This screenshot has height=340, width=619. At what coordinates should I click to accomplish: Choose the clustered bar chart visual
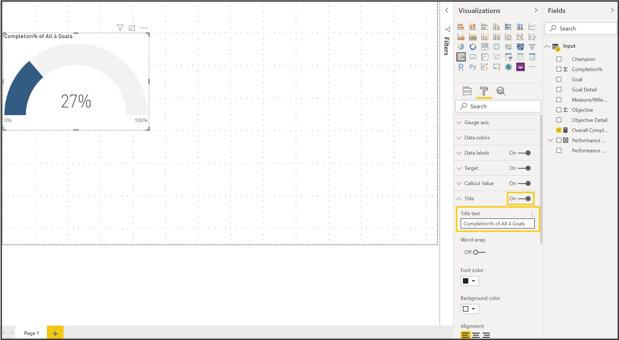[x=485, y=27]
